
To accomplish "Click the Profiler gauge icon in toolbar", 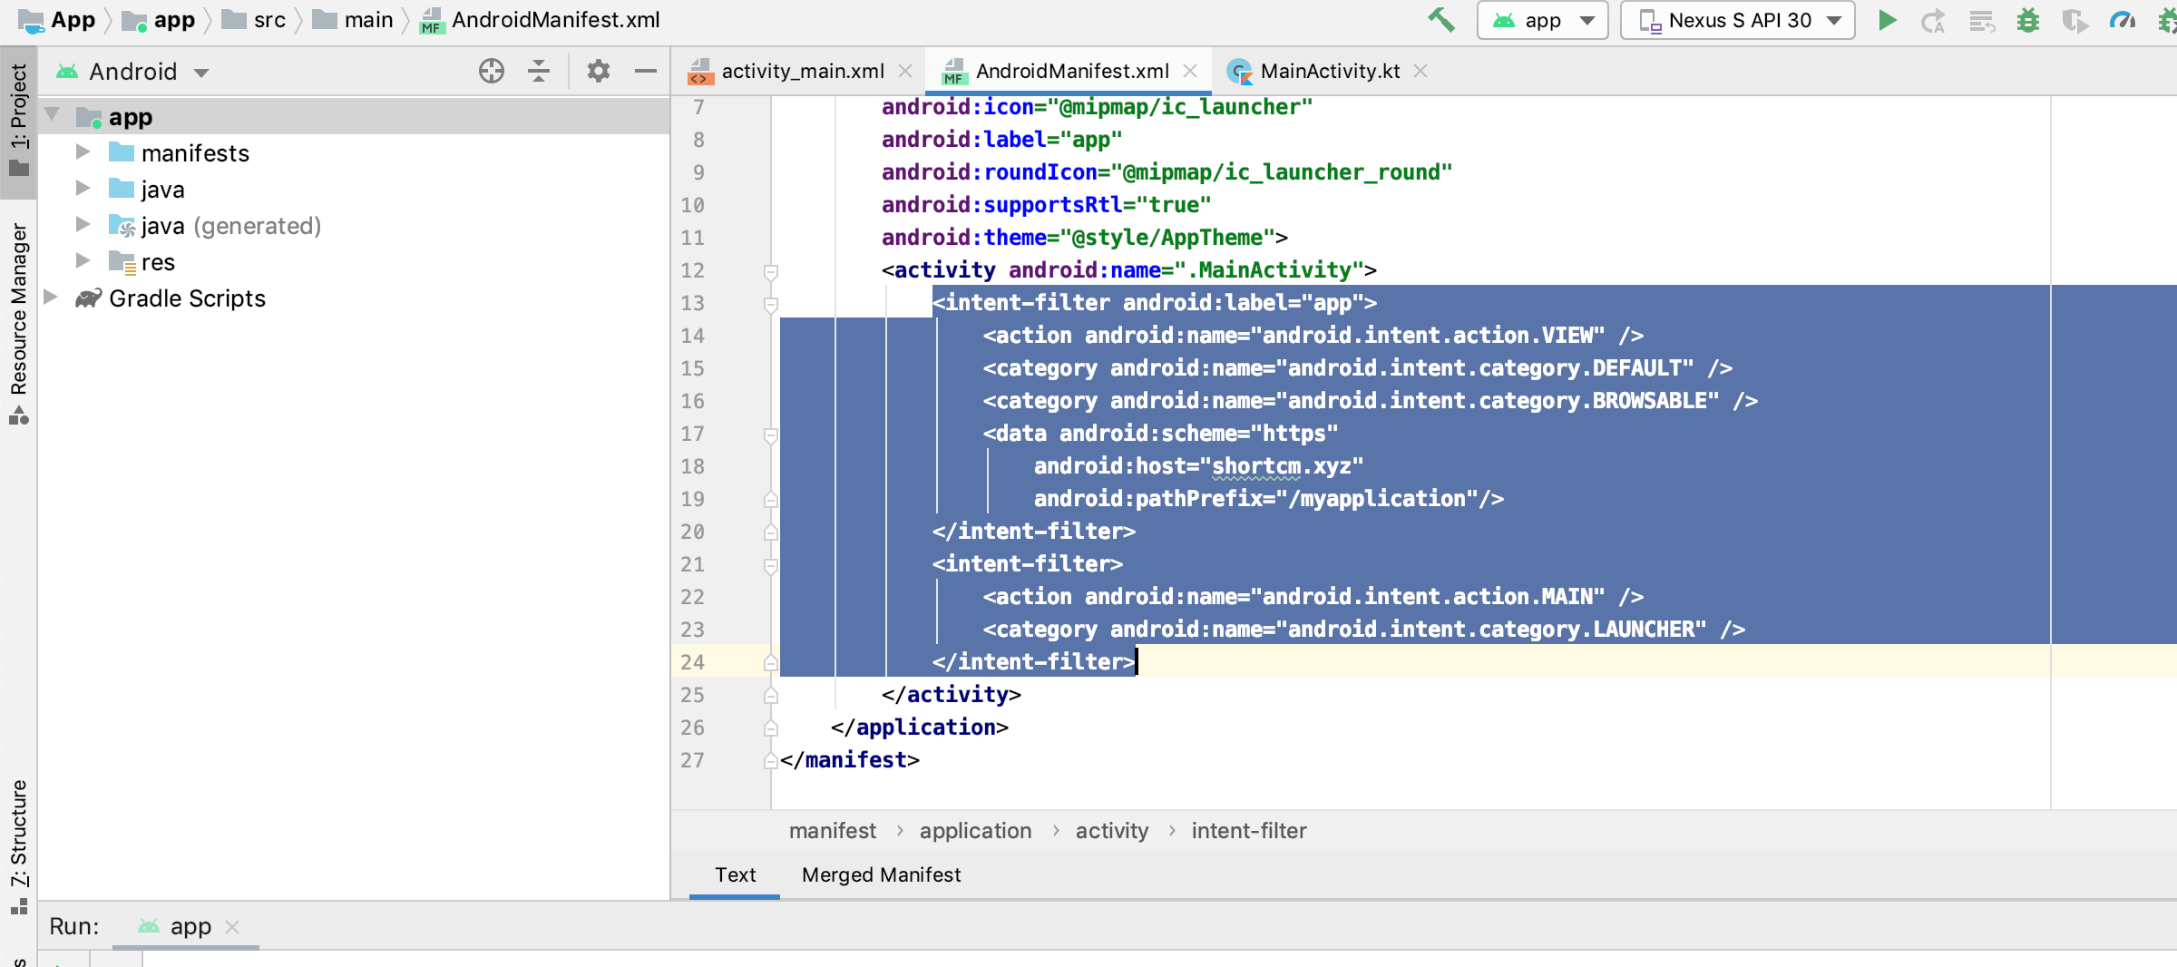I will [x=2123, y=20].
